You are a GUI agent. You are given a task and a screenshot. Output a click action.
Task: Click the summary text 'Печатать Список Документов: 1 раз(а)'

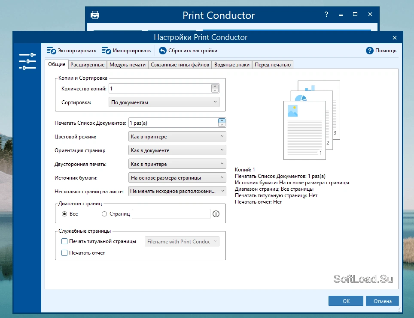coord(280,176)
